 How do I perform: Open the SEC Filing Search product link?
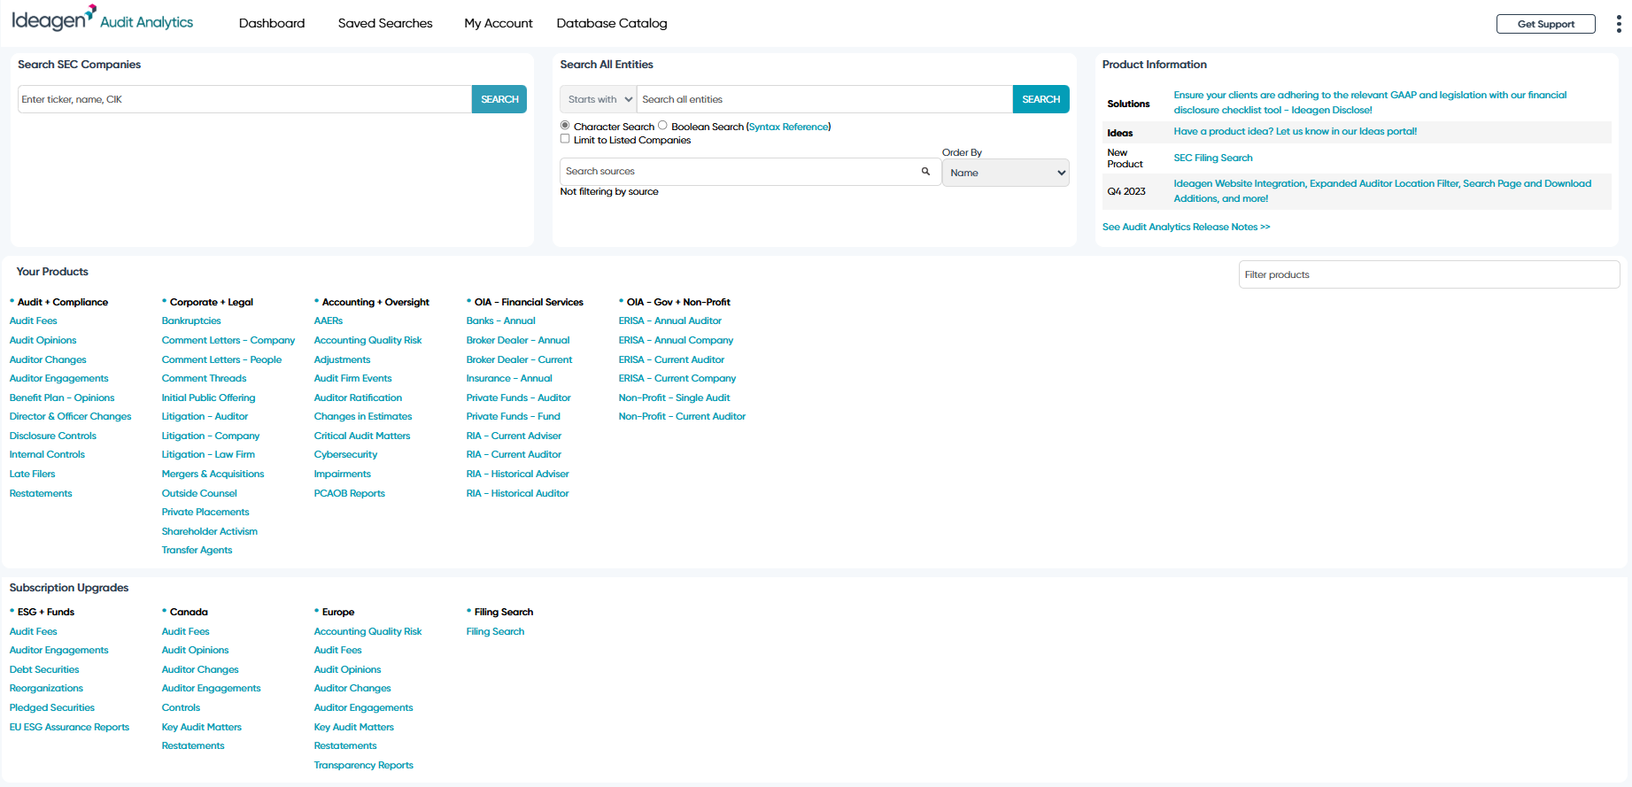pos(1213,158)
